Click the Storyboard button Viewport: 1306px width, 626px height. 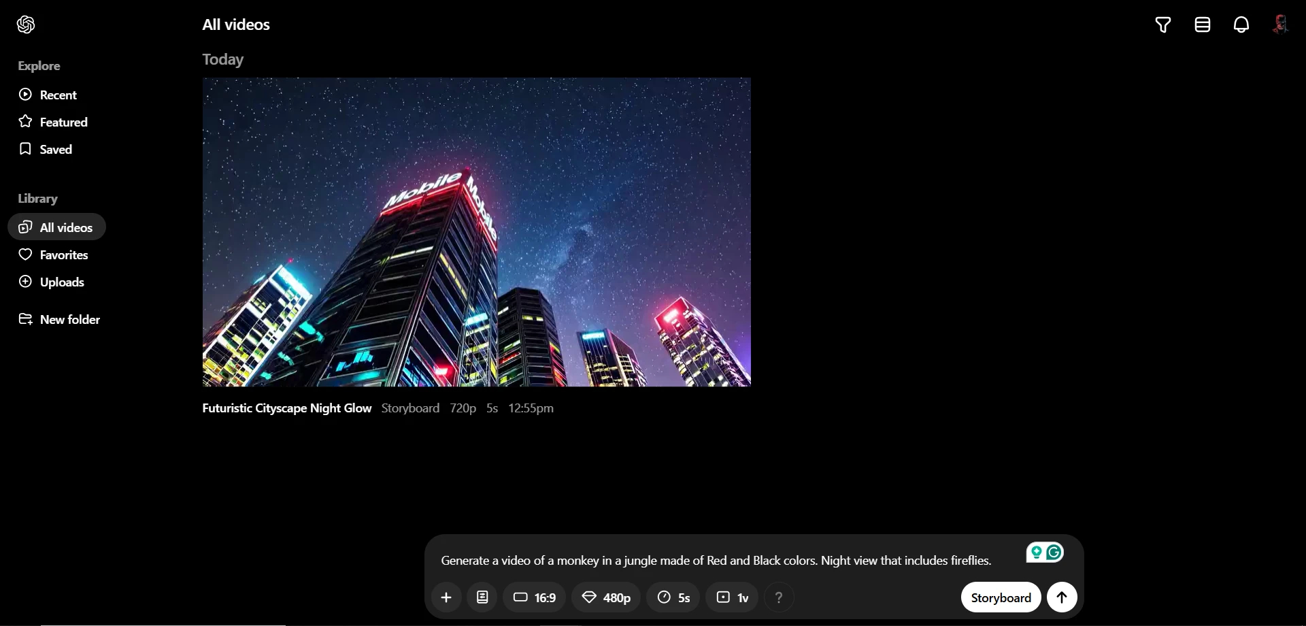[1001, 597]
